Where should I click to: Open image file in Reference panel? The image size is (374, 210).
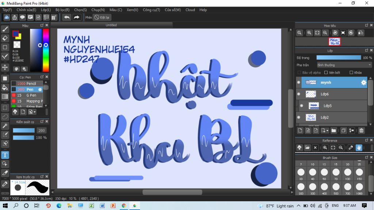point(307,148)
